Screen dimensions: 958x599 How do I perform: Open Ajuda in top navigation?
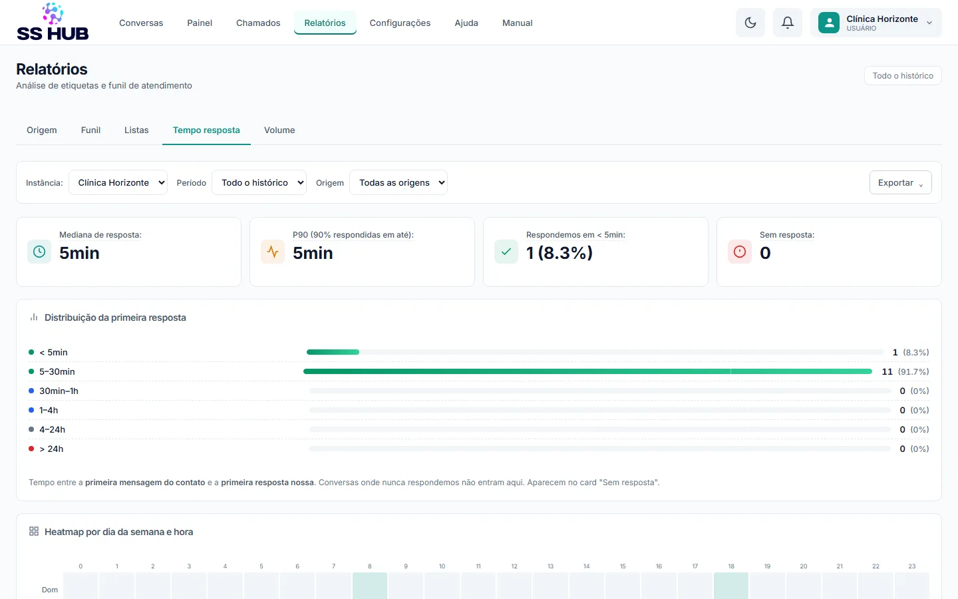(466, 23)
